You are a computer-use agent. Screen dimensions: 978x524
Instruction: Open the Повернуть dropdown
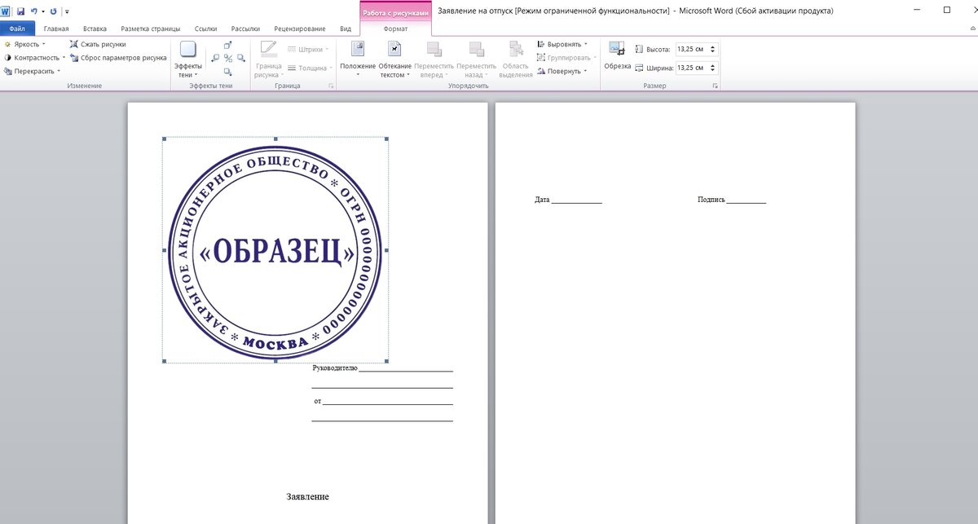click(x=562, y=71)
